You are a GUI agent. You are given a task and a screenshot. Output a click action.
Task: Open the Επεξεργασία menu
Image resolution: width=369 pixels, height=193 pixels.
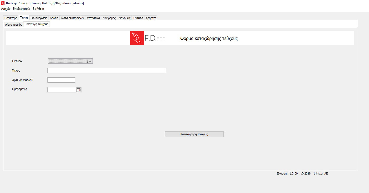click(22, 9)
